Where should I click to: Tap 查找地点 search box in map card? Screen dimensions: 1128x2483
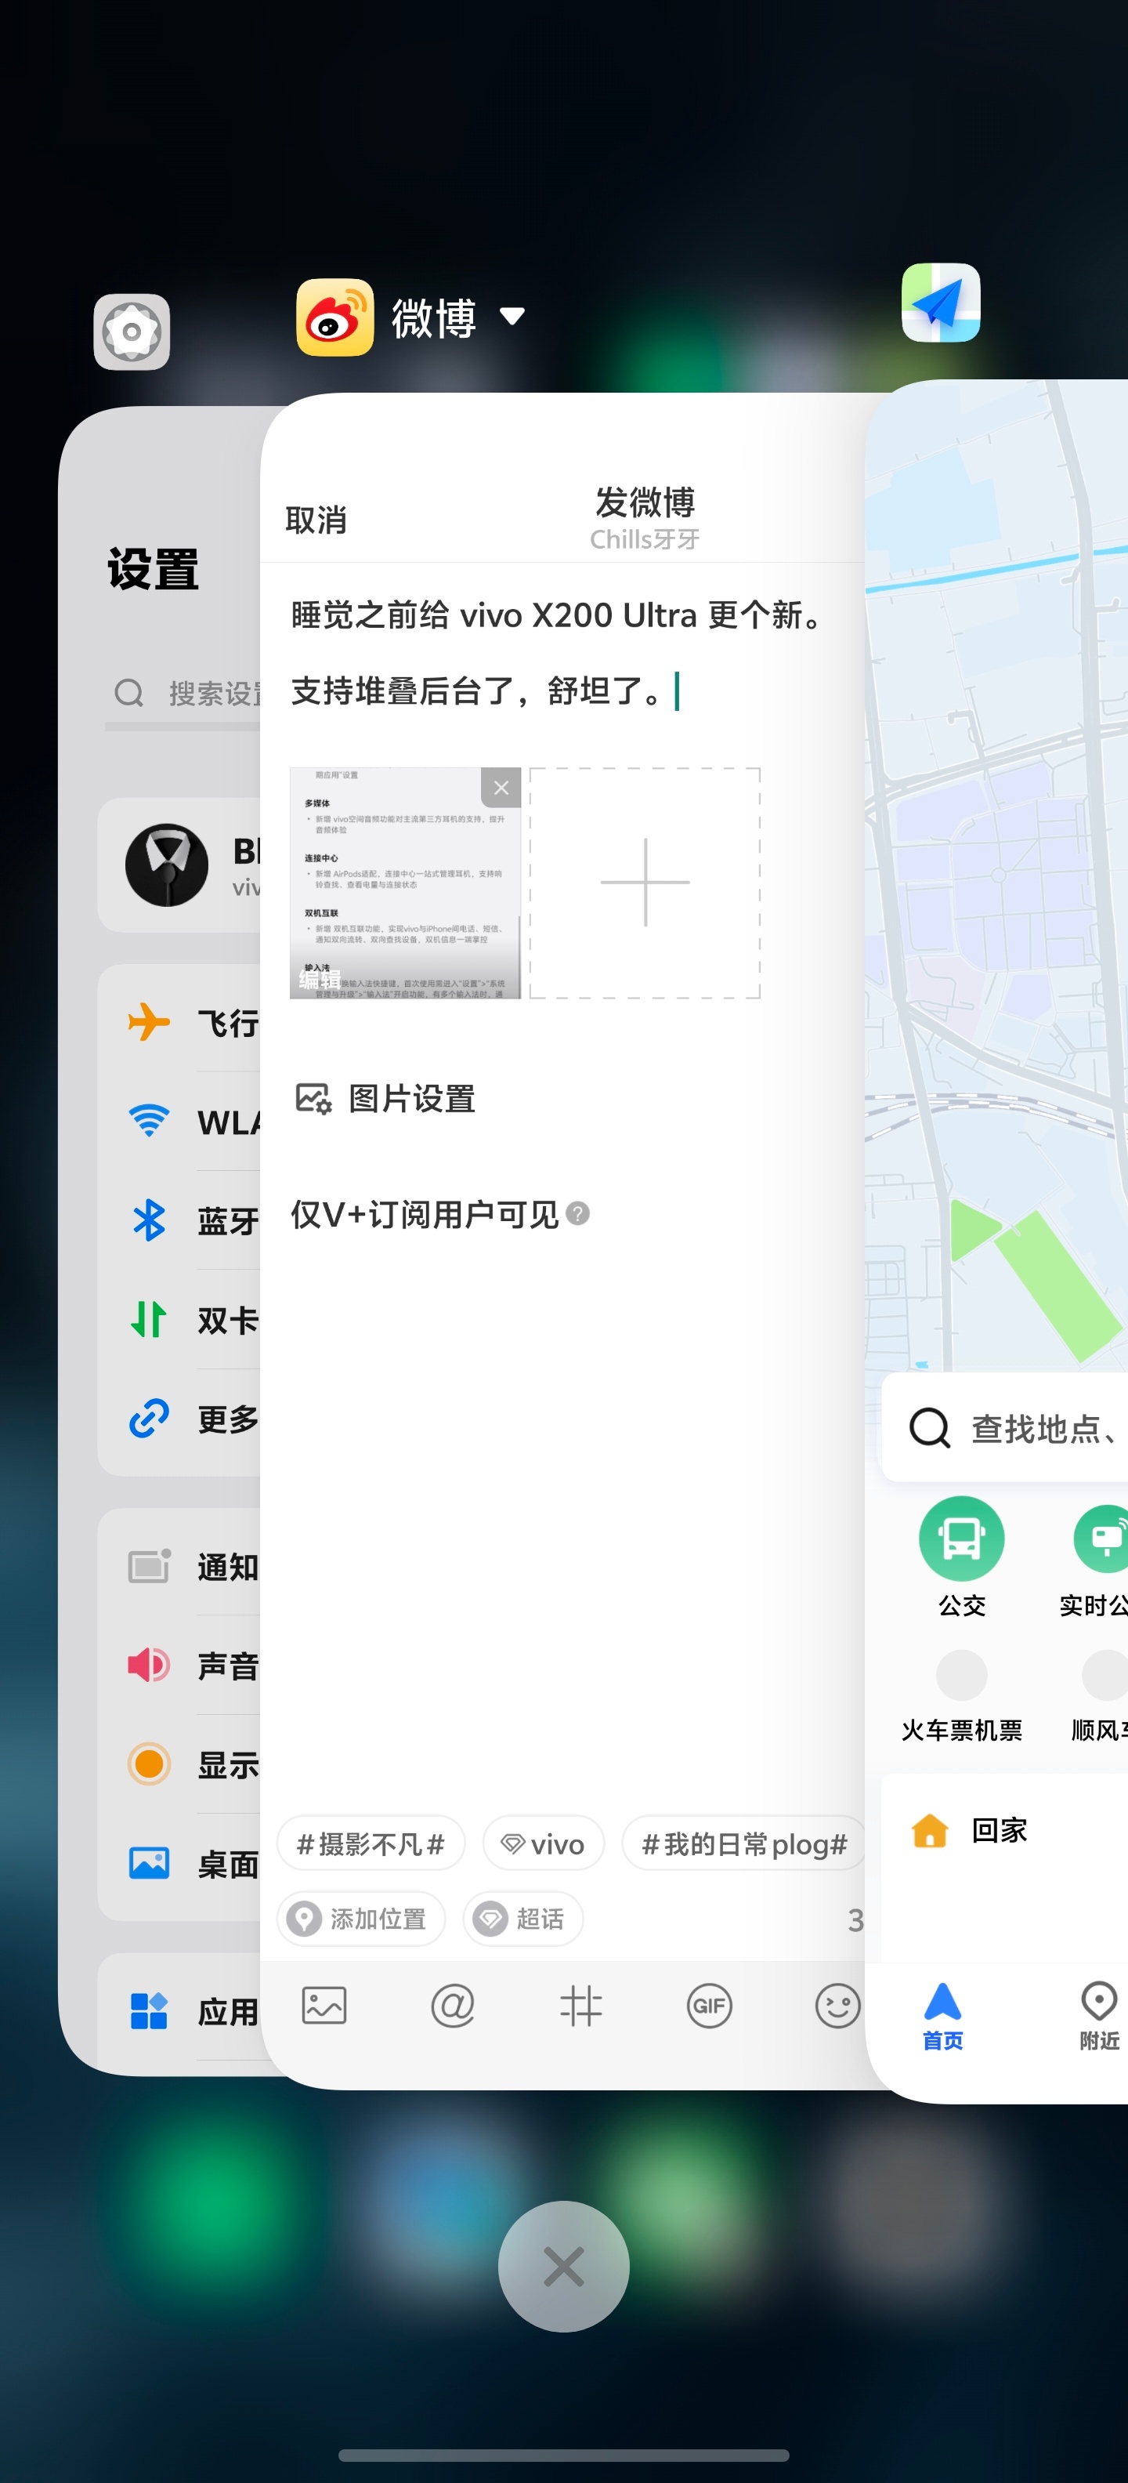click(1005, 1429)
